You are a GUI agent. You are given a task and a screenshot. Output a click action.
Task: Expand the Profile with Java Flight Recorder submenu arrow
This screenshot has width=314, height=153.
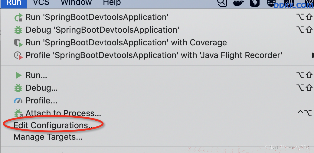[x=312, y=55]
